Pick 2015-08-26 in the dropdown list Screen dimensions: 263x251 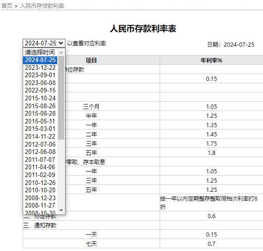coord(40,106)
